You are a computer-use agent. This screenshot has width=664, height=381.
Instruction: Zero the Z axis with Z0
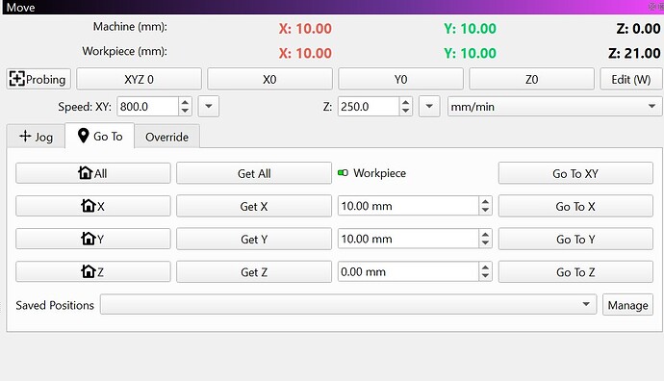click(x=531, y=79)
